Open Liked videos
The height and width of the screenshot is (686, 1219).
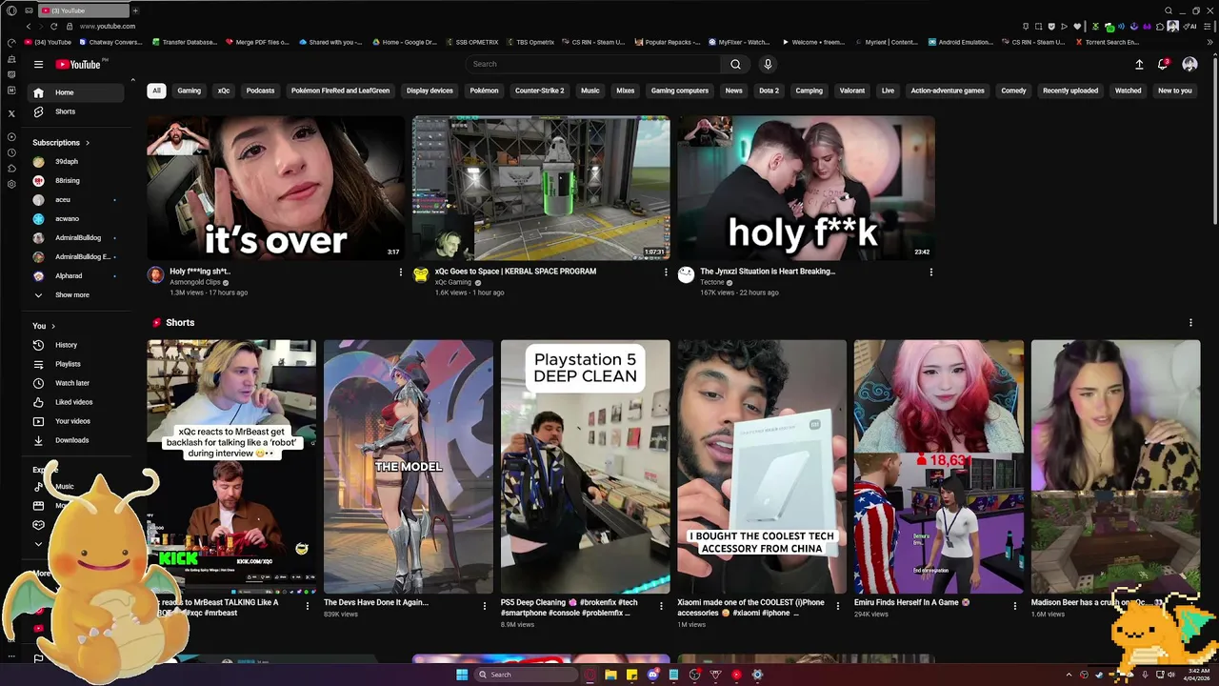pos(76,402)
